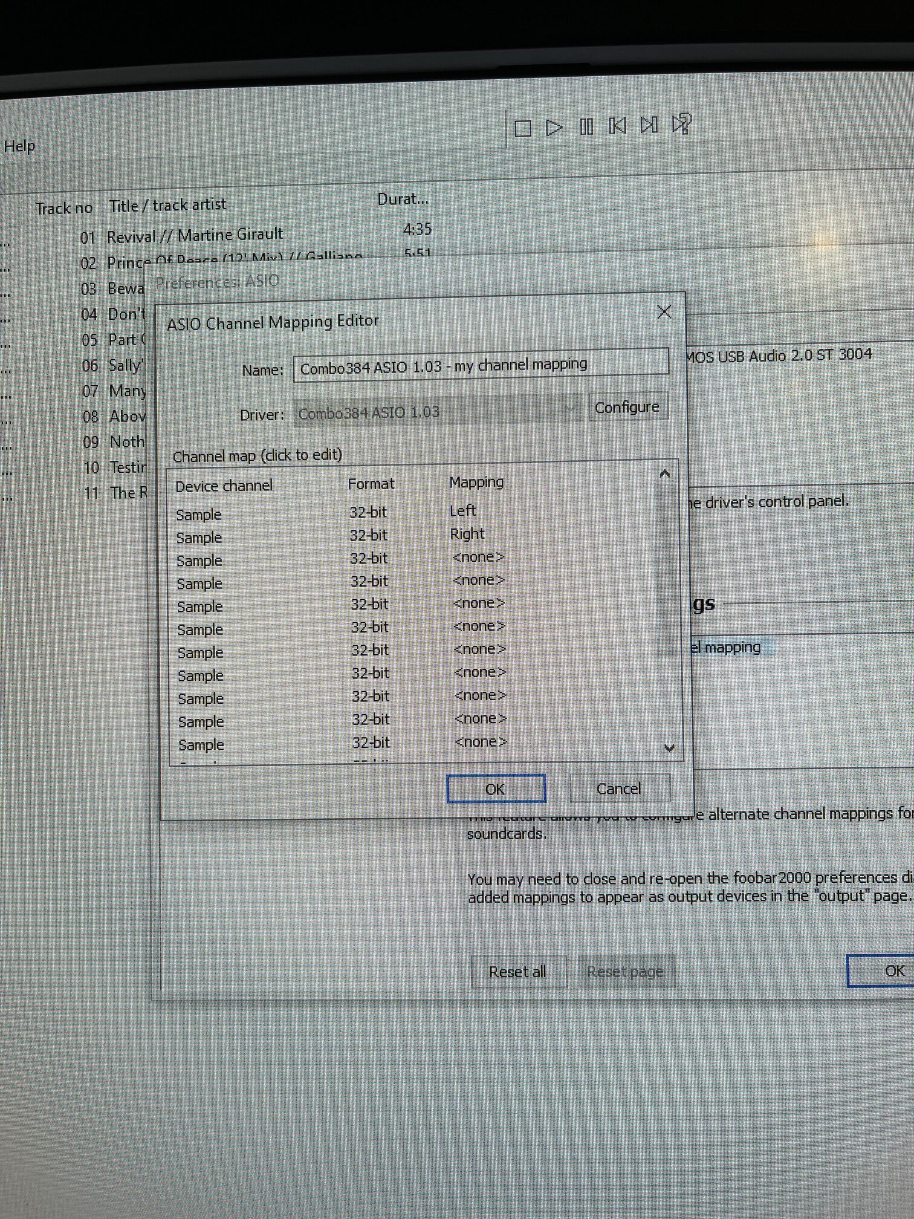The image size is (914, 1219).
Task: Open the Driver dropdown
Action: coord(438,412)
